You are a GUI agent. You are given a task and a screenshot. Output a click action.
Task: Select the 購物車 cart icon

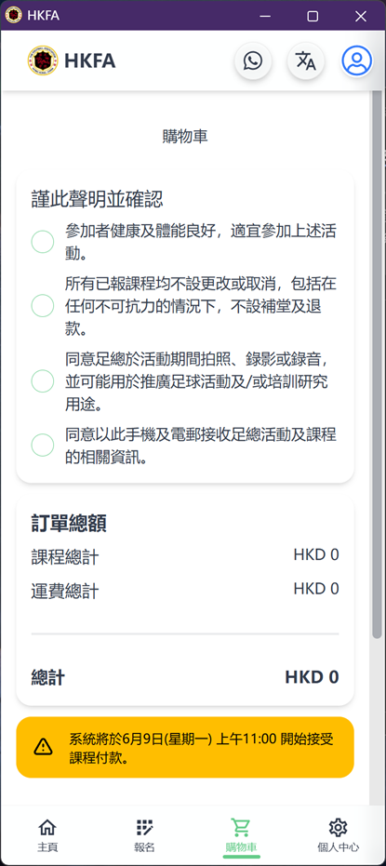pyautogui.click(x=241, y=827)
